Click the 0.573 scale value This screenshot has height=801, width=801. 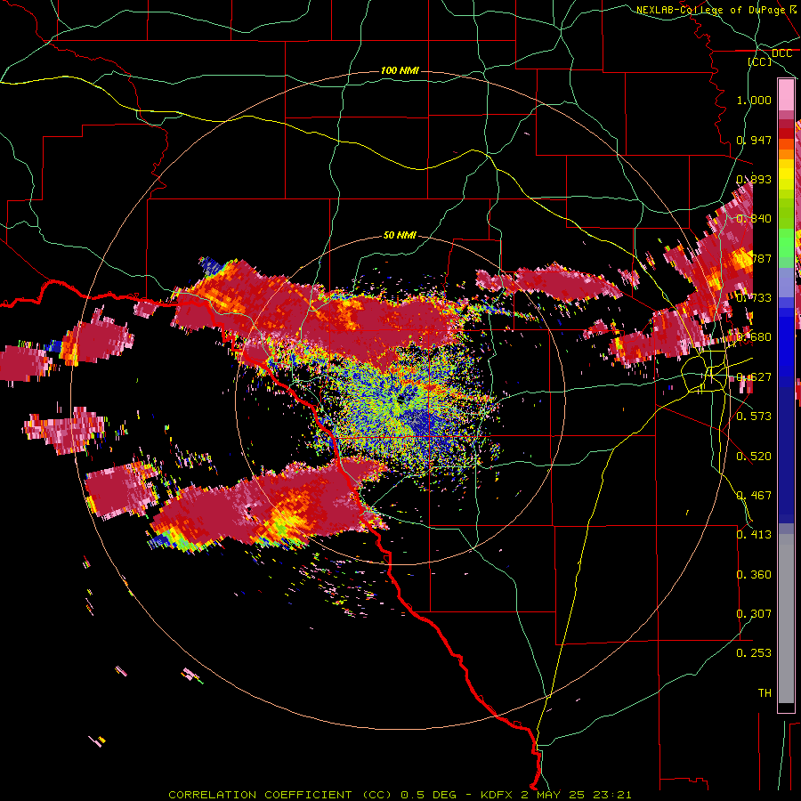(x=754, y=417)
